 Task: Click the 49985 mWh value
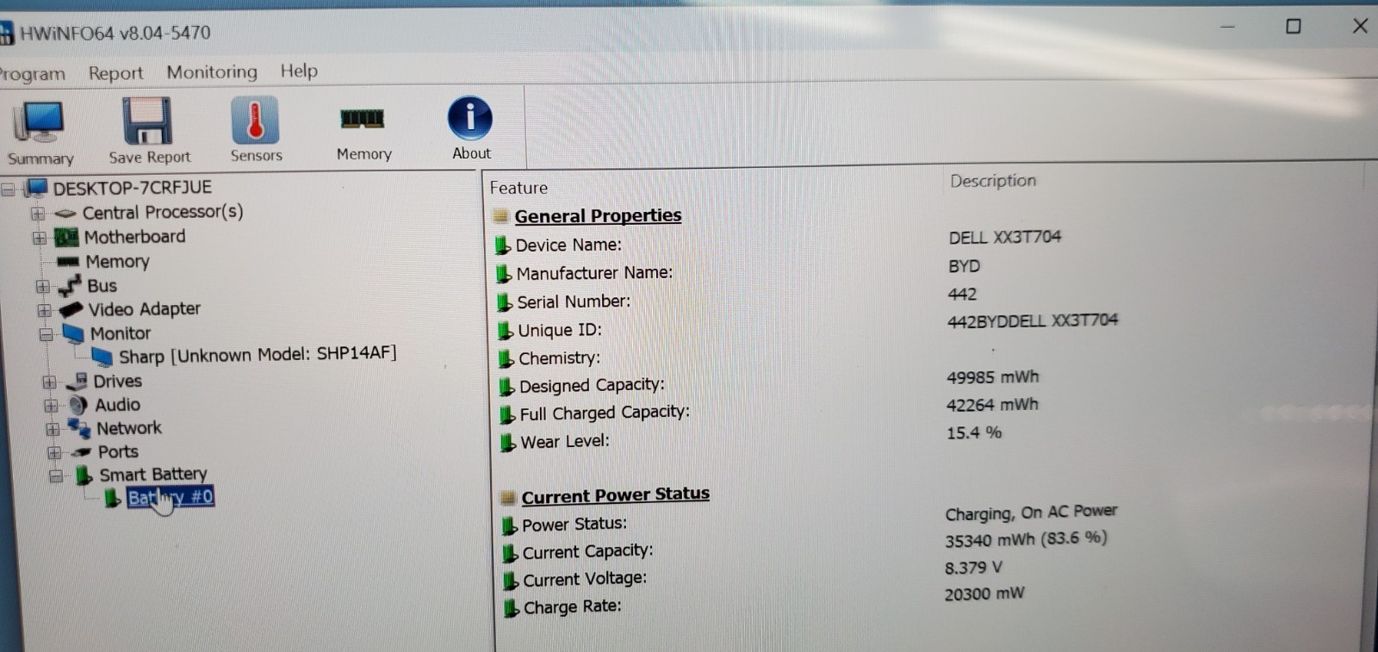[x=992, y=377]
